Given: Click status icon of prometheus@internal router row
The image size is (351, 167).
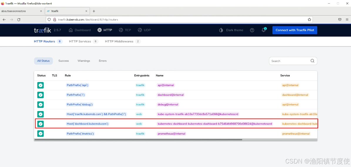Looking at the screenshot, I should pyautogui.click(x=40, y=133).
